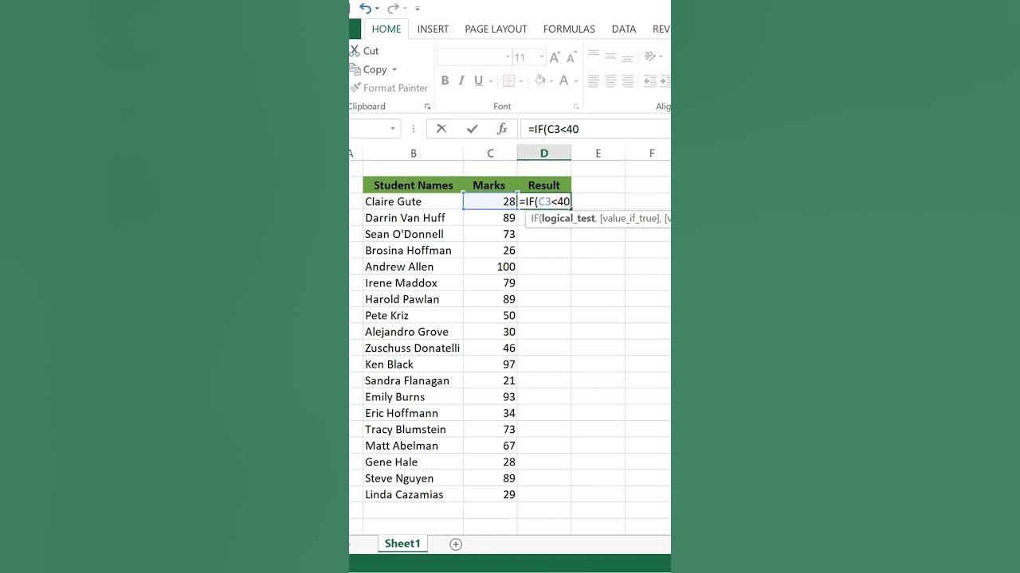The height and width of the screenshot is (573, 1020).
Task: Click Middle Align icon
Action: pyautogui.click(x=610, y=57)
